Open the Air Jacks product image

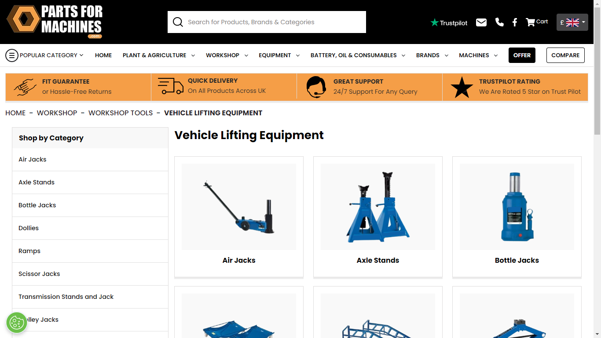pyautogui.click(x=239, y=207)
